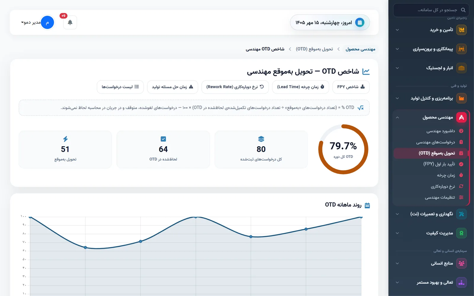Click the منابع انسانی people icon
Viewport: 474px width, 296px height.
(x=461, y=263)
